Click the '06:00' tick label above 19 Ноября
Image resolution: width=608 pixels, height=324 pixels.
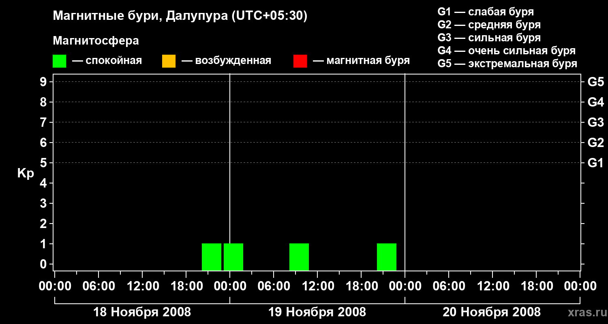click(274, 286)
